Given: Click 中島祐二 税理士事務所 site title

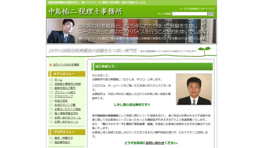Looking at the screenshot, I should 85,11.
